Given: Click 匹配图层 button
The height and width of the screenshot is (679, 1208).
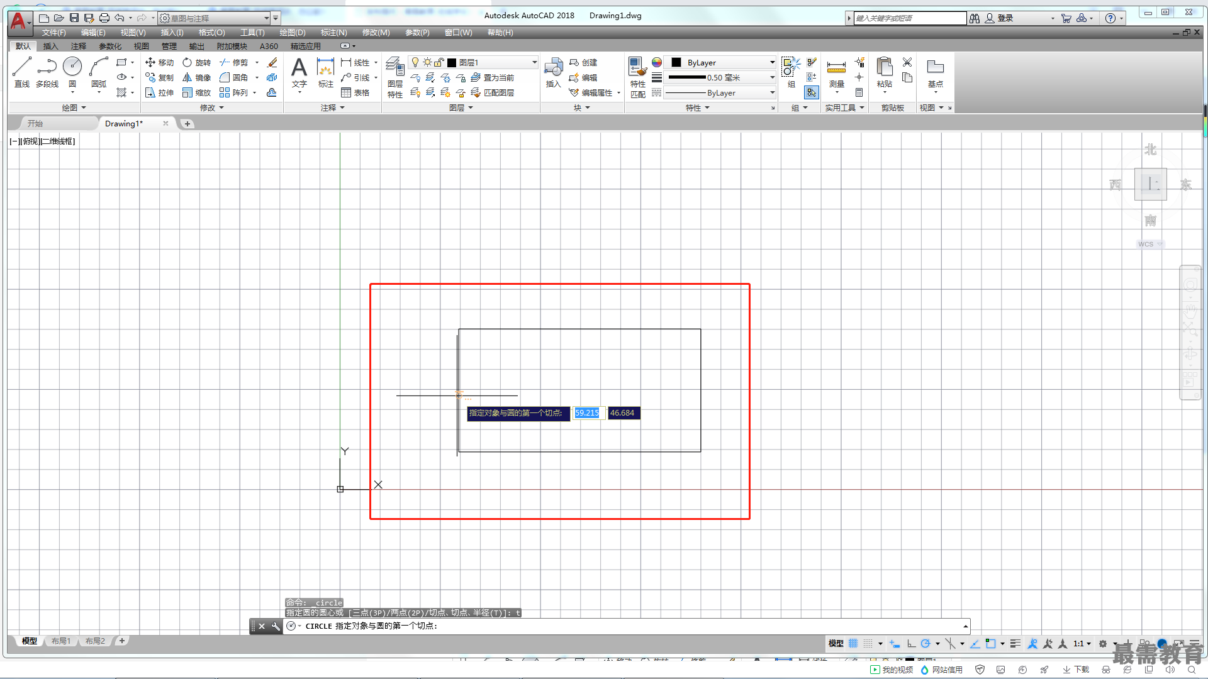Looking at the screenshot, I should (x=492, y=92).
